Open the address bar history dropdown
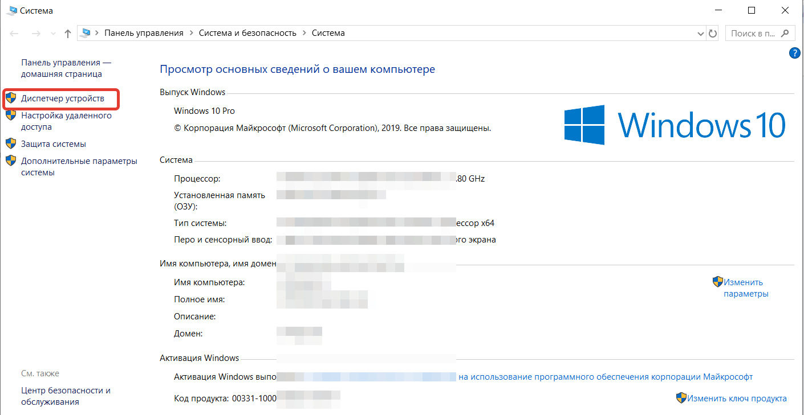This screenshot has height=415, width=804. [x=701, y=34]
